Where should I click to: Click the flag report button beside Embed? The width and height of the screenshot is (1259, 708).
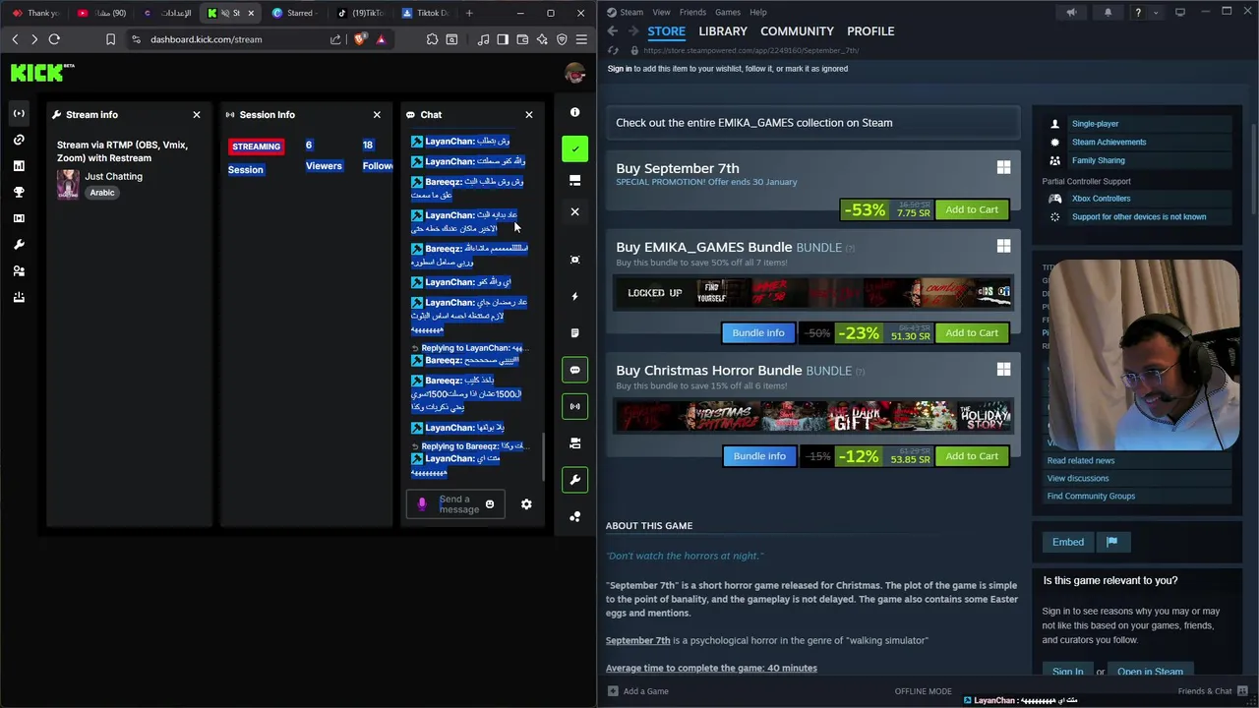1111,542
